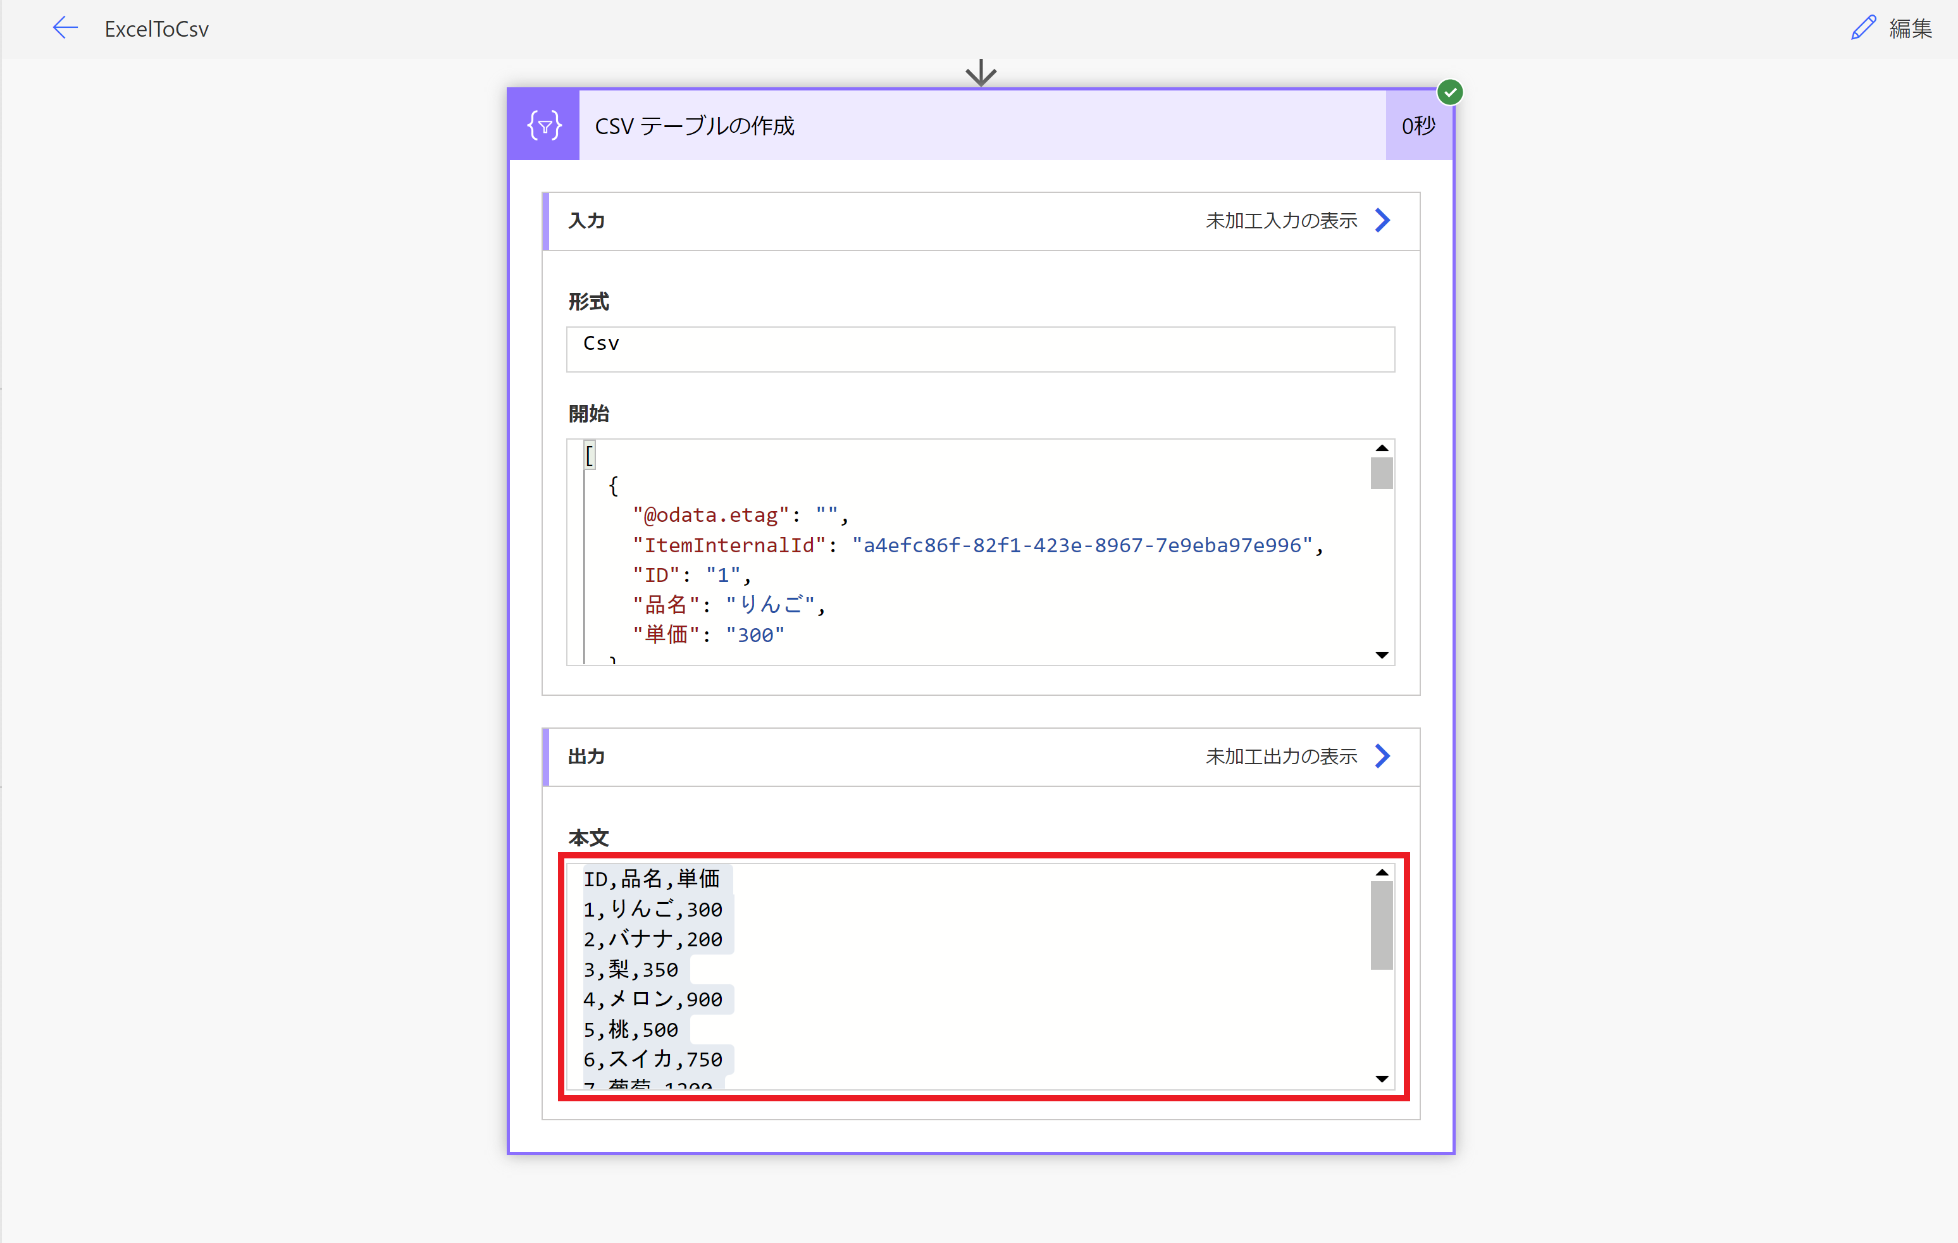Click the 0秒 duration badge

[x=1418, y=126]
